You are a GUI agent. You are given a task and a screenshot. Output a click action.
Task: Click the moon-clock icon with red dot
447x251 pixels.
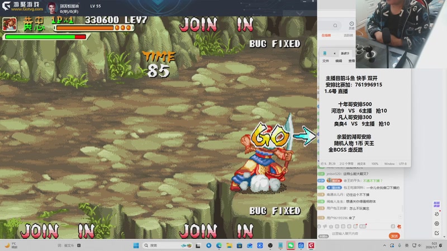437,214
